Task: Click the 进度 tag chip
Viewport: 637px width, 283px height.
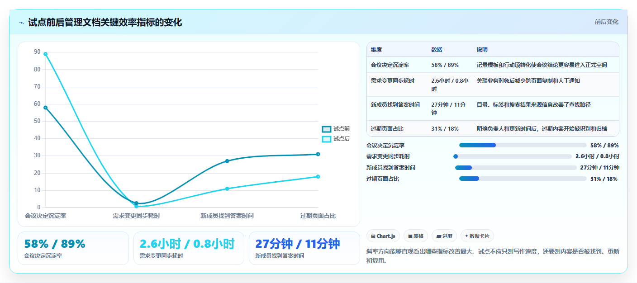Action: [x=444, y=236]
